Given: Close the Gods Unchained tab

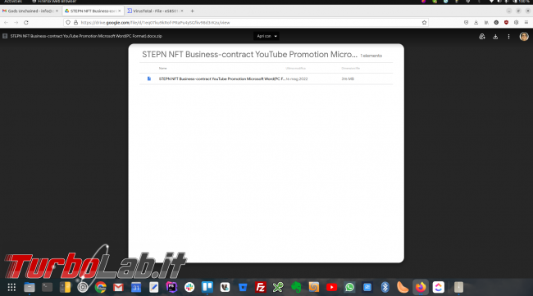Looking at the screenshot, I should click(x=57, y=11).
